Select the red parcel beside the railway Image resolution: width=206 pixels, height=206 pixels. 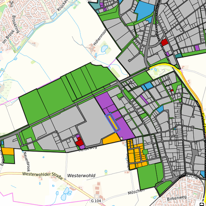point(164,42)
